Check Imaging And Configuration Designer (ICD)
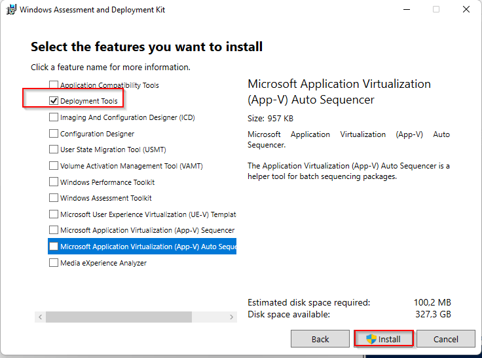Screen dimensions: 482x358 coord(54,117)
